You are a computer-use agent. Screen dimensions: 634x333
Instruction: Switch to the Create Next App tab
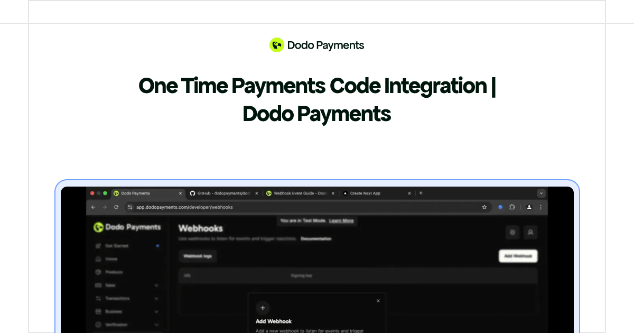pos(377,193)
